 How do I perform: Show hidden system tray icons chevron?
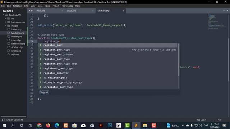[183, 125]
